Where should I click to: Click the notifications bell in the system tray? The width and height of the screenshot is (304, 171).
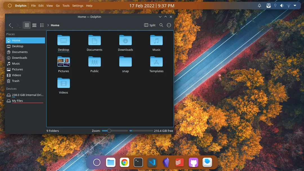(x=259, y=5)
